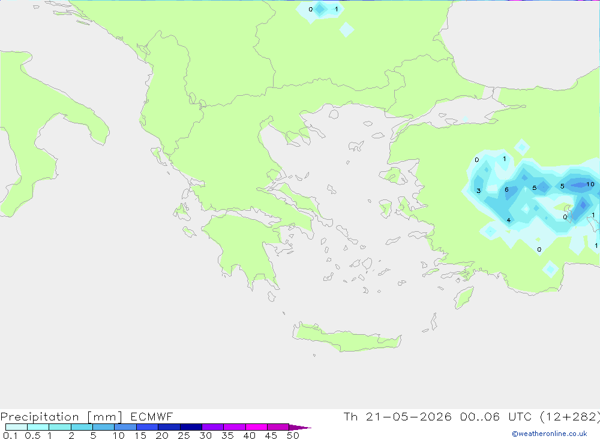Click the '4' precipitation value over Turkey

click(509, 220)
